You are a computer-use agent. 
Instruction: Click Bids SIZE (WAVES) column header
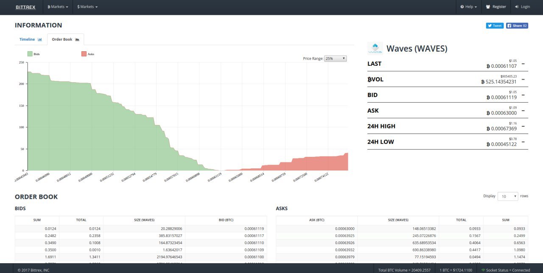(144, 220)
